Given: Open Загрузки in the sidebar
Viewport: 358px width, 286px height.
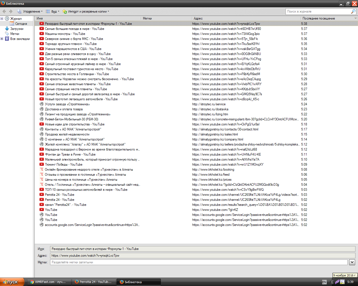Looking at the screenshot, I should pyautogui.click(x=14, y=29).
